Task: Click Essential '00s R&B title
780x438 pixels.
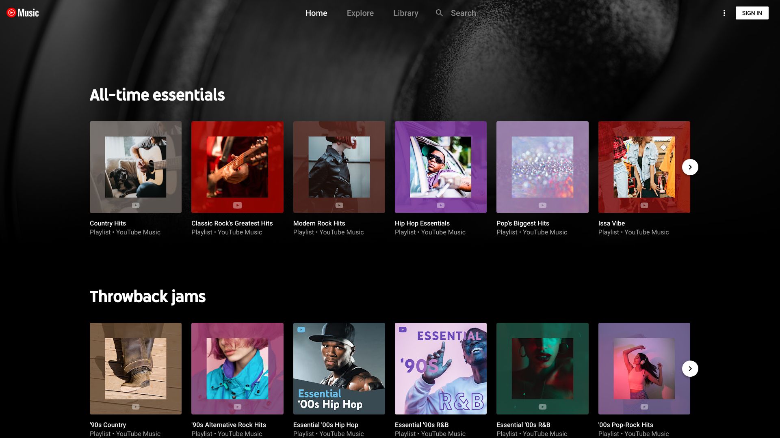Action: pyautogui.click(x=523, y=425)
